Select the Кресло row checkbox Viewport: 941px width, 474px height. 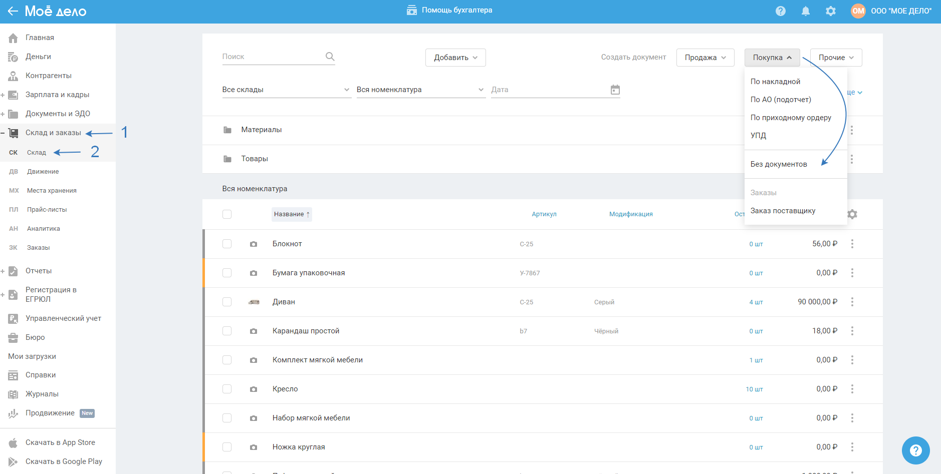click(x=227, y=389)
